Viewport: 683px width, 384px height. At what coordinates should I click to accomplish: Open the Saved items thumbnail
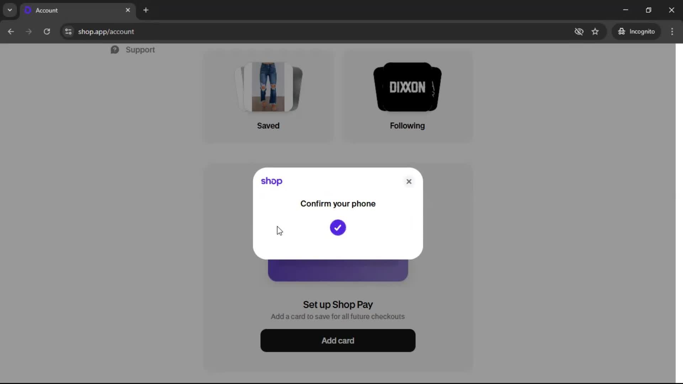pyautogui.click(x=268, y=87)
